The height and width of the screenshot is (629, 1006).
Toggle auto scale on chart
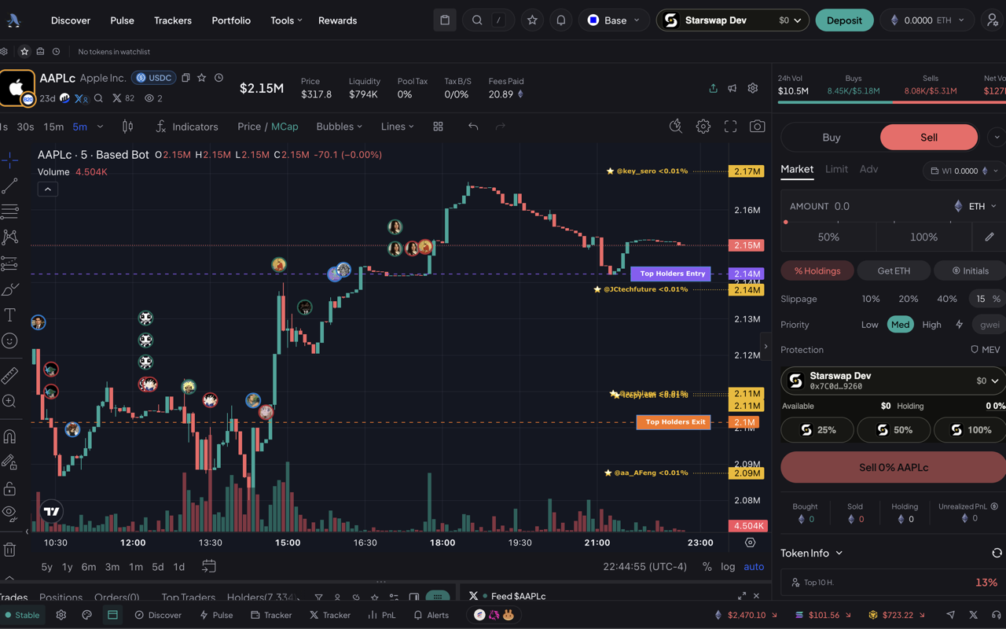(754, 566)
